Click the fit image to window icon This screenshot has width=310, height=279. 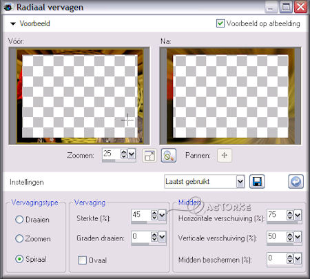[149, 156]
